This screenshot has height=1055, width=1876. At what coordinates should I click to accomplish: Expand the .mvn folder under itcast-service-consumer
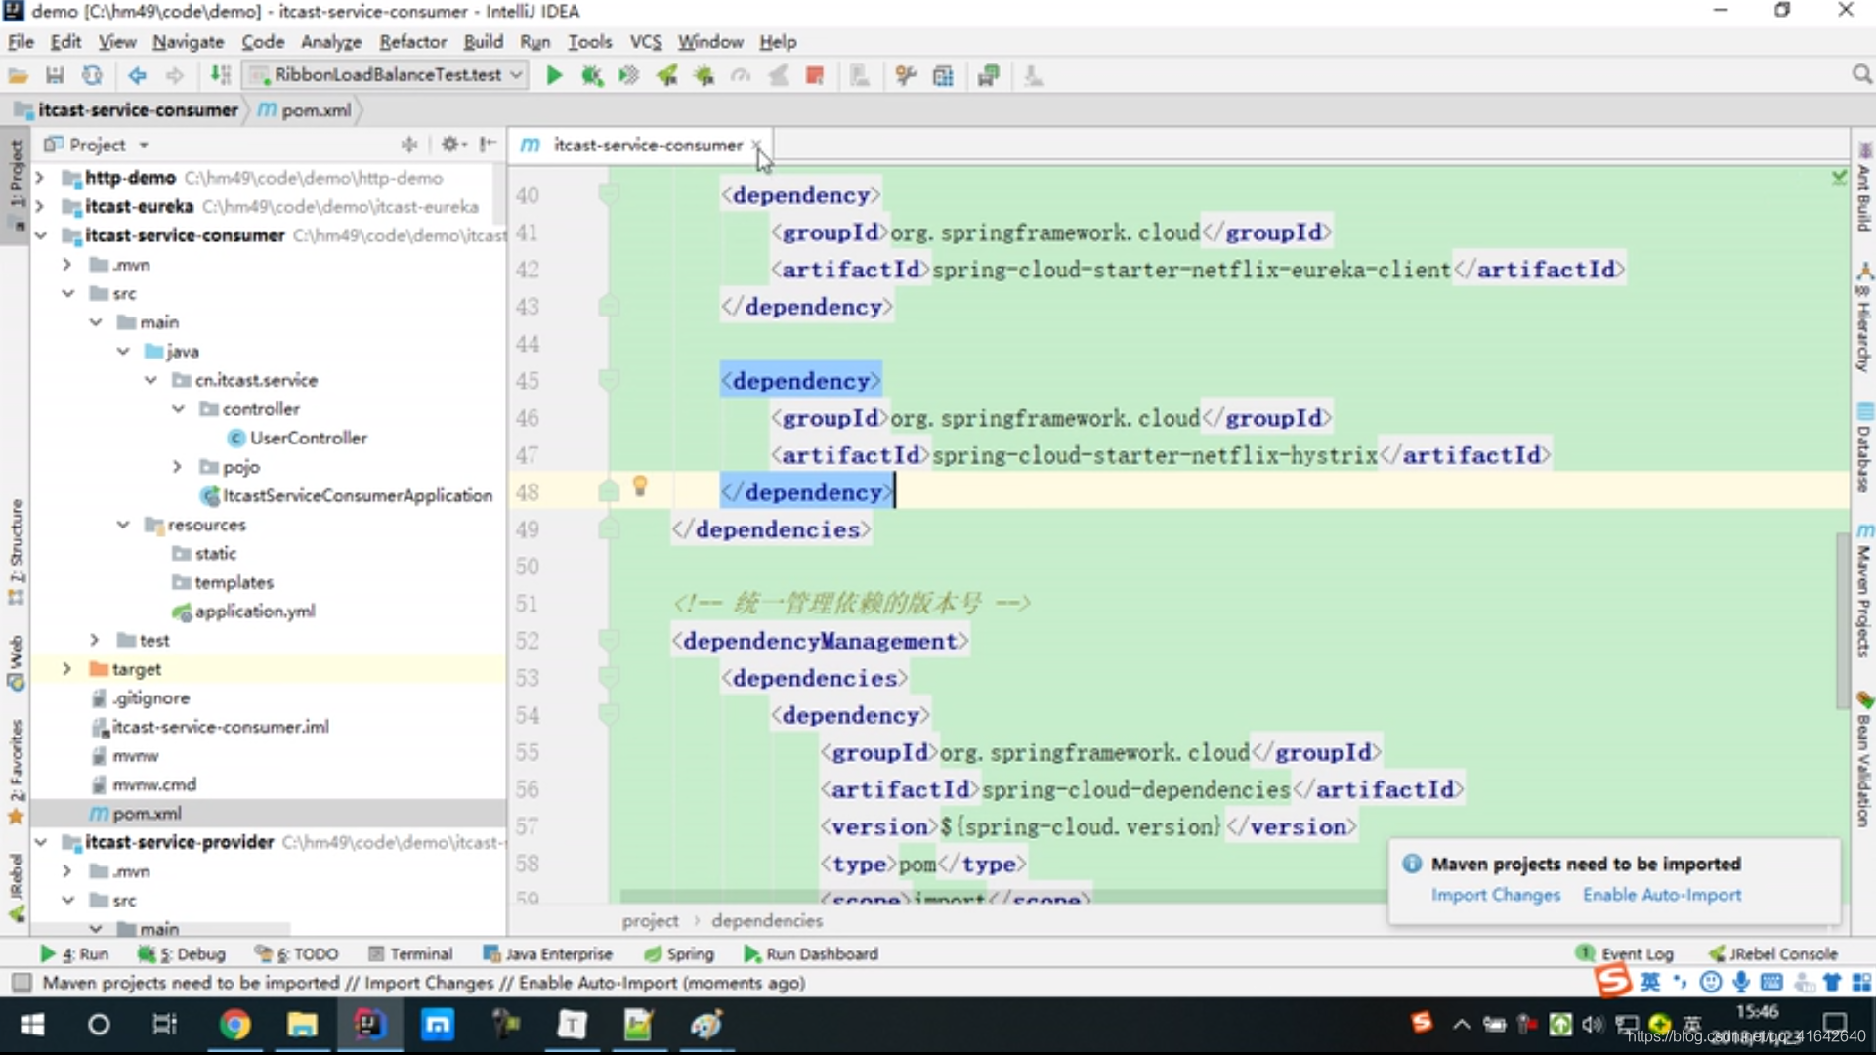click(x=67, y=265)
